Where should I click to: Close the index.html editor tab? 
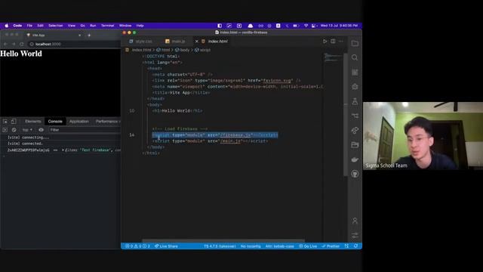tap(197, 42)
